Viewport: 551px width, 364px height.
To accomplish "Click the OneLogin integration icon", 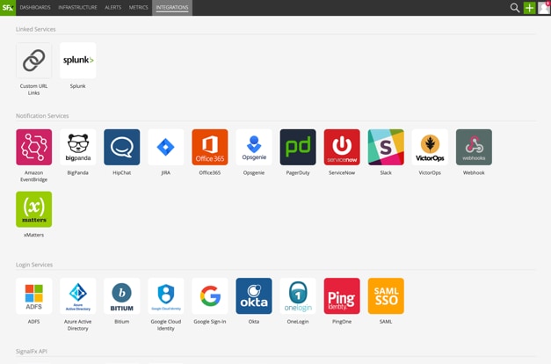I will pyautogui.click(x=298, y=296).
